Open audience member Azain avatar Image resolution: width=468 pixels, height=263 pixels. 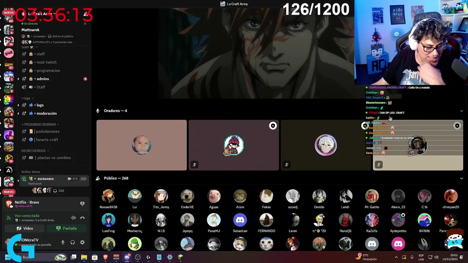(x=240, y=196)
